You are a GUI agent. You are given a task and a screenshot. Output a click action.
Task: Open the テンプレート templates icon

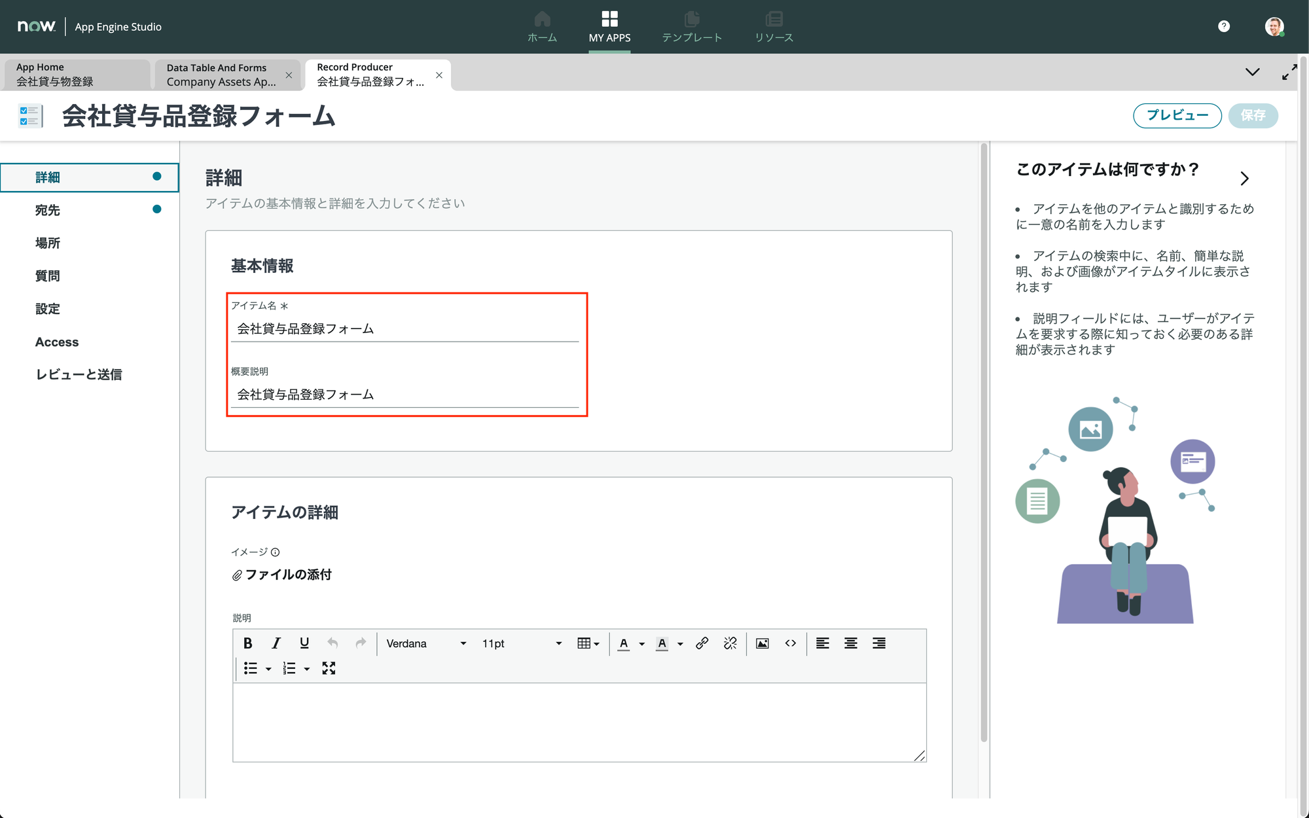pos(692,27)
